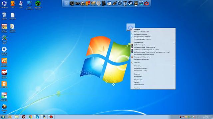The height and width of the screenshot is (119, 213).
Task: Expand the Общий доступ submenu
Action: pyautogui.click(x=153, y=42)
